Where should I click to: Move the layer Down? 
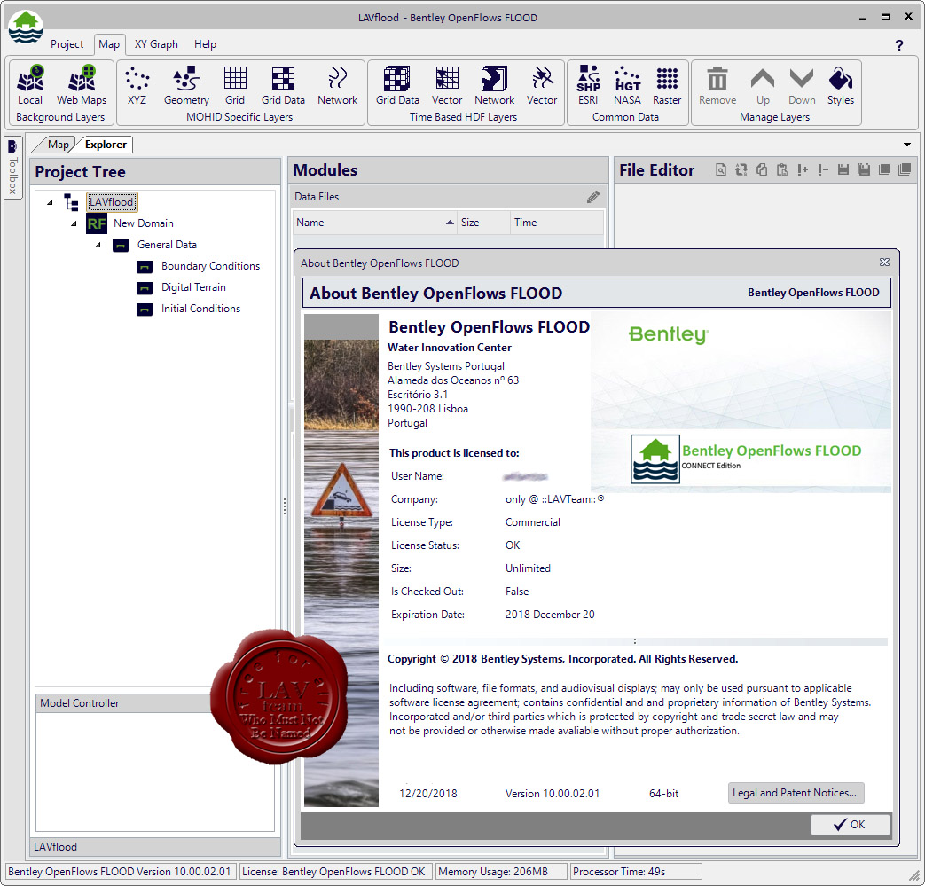pyautogui.click(x=802, y=85)
